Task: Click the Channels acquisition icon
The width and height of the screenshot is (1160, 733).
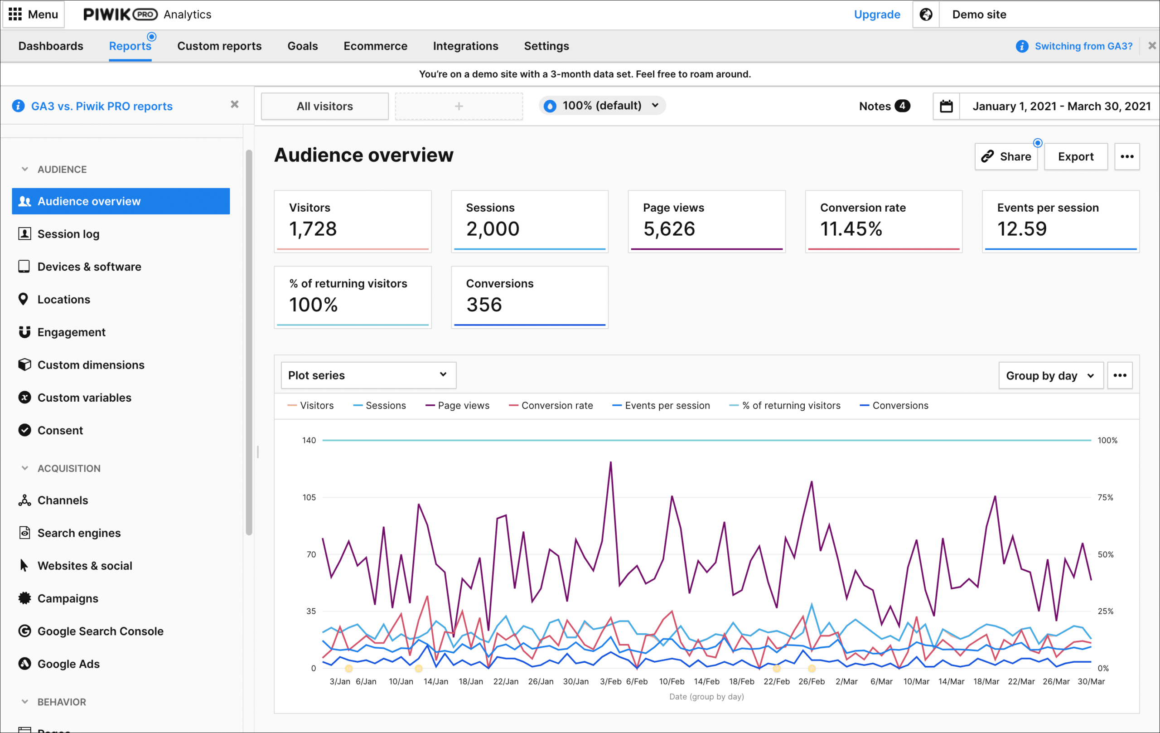Action: [x=24, y=500]
